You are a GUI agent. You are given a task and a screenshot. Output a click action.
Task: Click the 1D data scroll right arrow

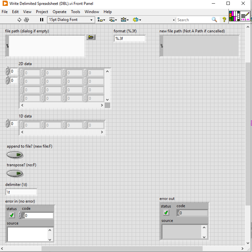pyautogui.click(x=102, y=132)
